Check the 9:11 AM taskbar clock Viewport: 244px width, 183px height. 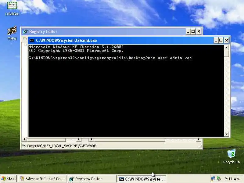tap(232, 179)
